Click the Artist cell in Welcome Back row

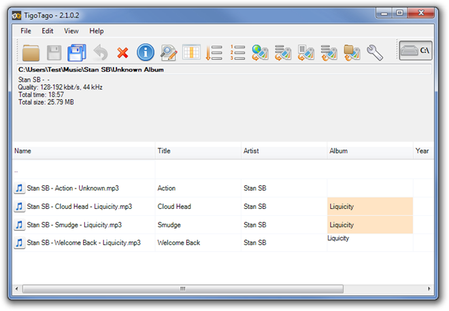(x=284, y=242)
